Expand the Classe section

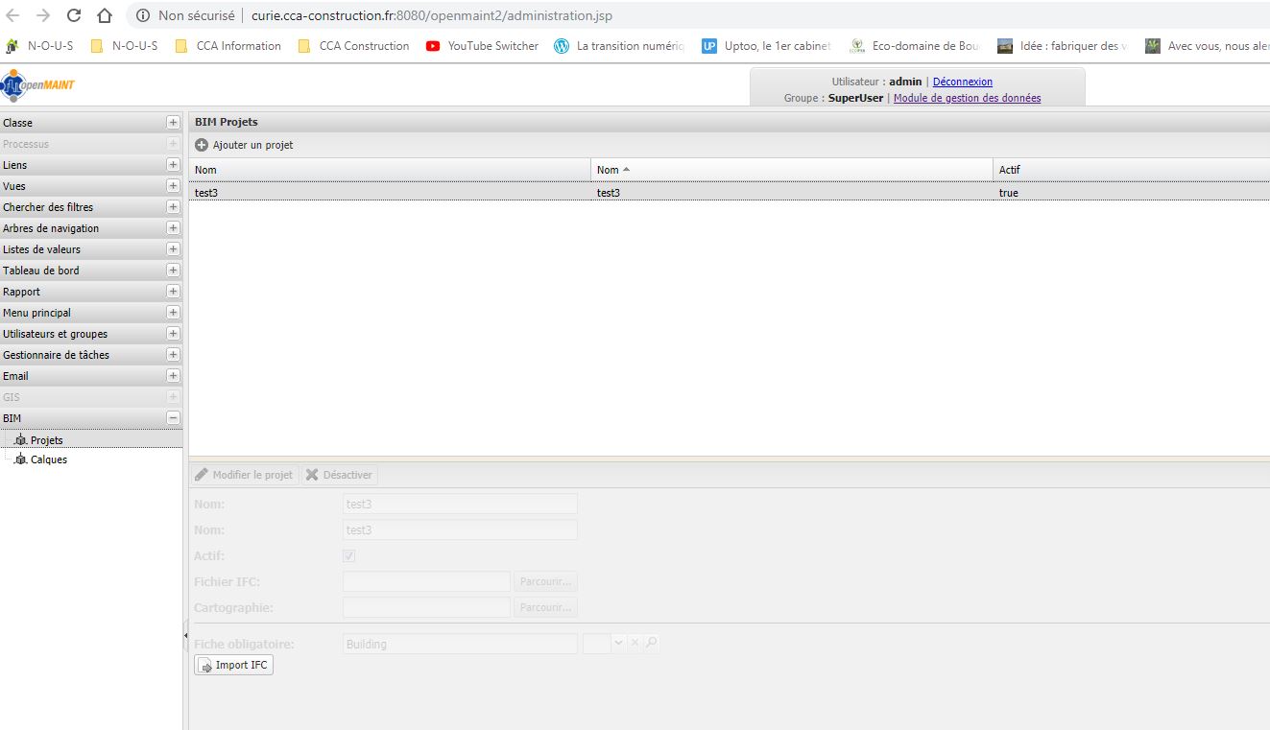[173, 123]
